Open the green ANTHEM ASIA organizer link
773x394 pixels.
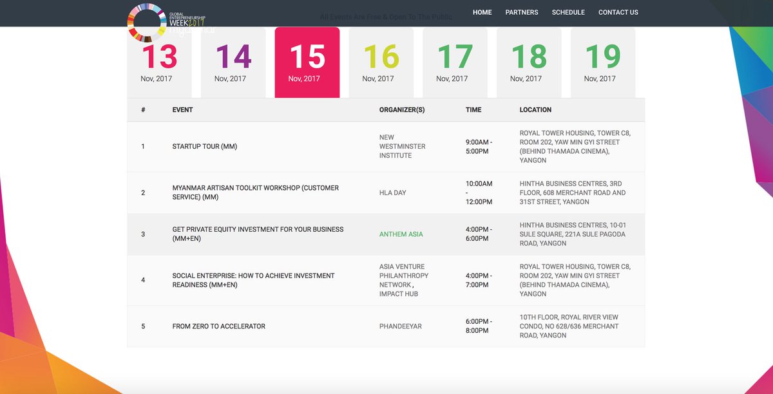(x=401, y=234)
